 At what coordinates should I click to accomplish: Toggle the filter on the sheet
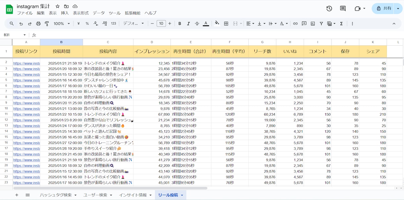[321, 23]
